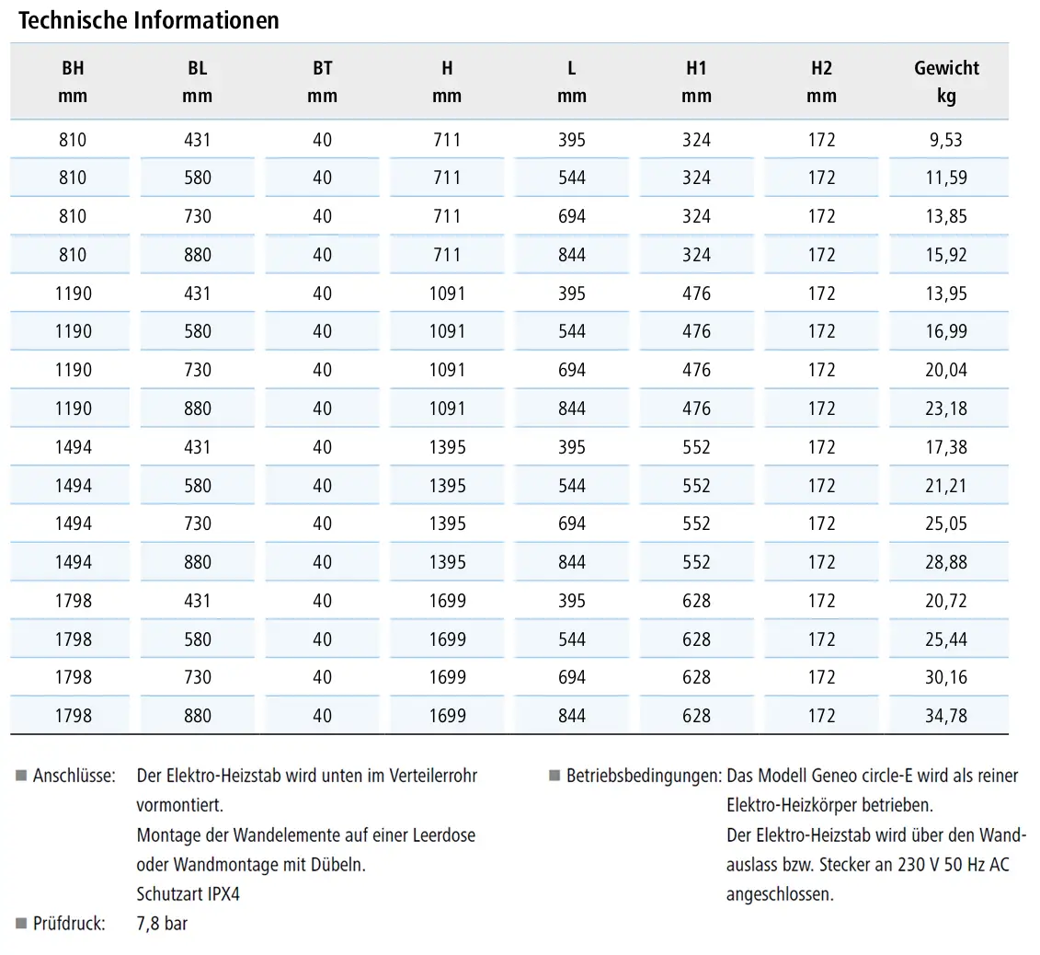Click the Anschlüsse square bullet icon
The width and height of the screenshot is (1040, 955).
pyautogui.click(x=21, y=776)
